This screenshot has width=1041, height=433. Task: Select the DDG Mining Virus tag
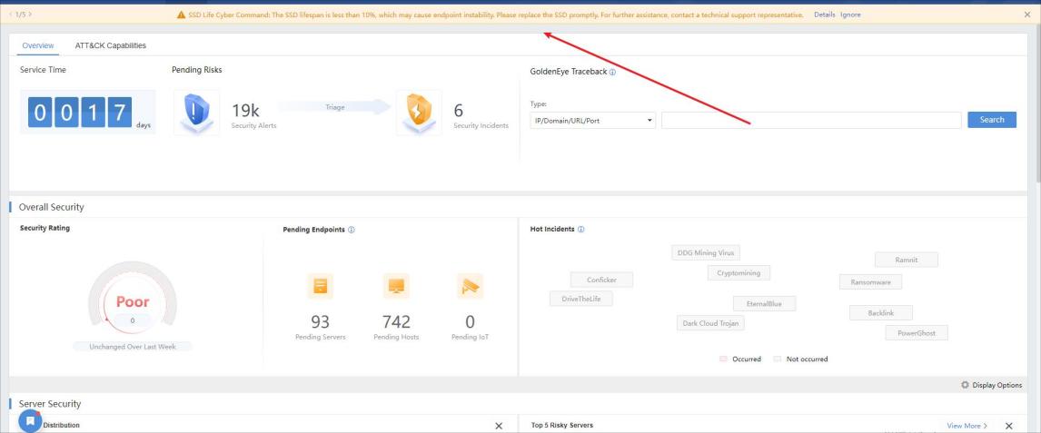[706, 252]
